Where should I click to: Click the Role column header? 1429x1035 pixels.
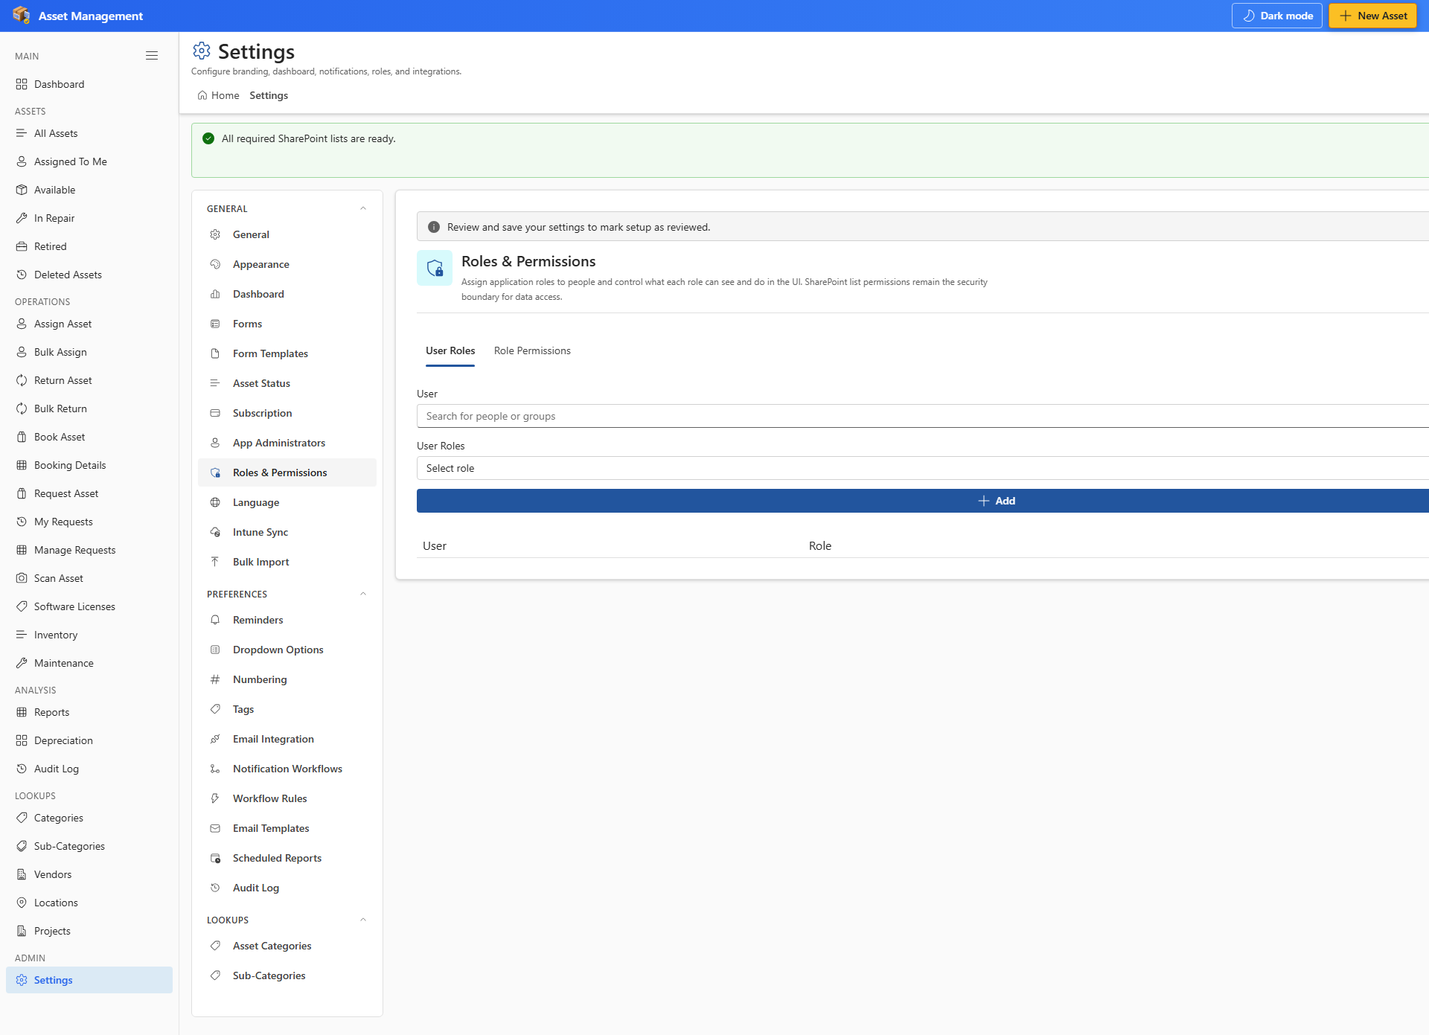(820, 545)
